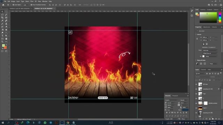223x125 pixels.
Task: Toggle Quick Mask mode icon
Action: click(2, 51)
